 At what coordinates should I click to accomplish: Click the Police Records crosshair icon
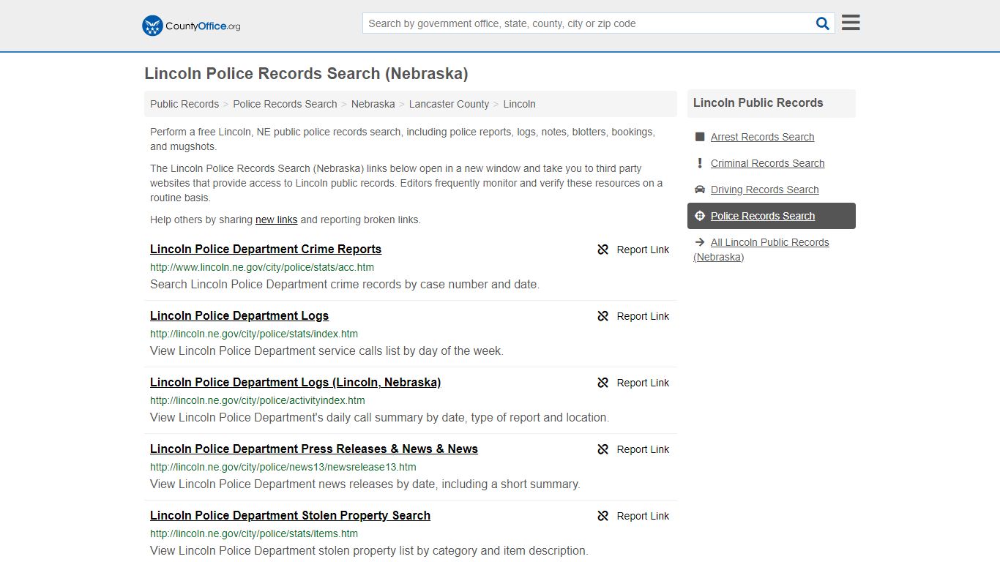[700, 216]
